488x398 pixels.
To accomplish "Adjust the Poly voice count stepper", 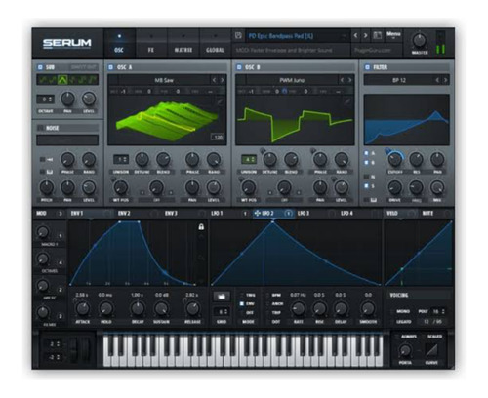I will (x=438, y=311).
